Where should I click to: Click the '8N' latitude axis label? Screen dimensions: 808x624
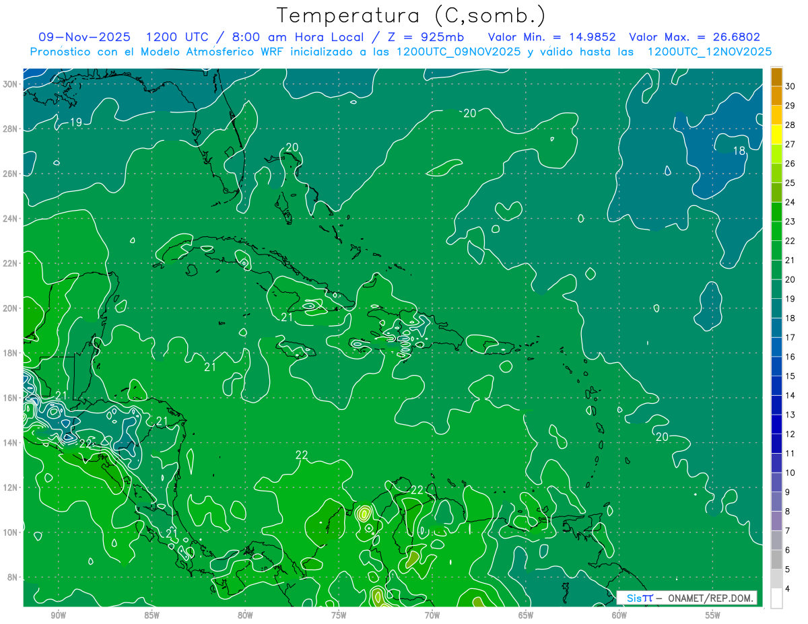pyautogui.click(x=13, y=577)
